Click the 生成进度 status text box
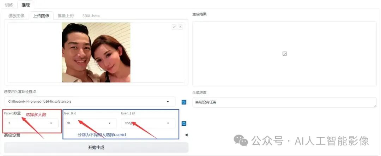The height and width of the screenshot is (156, 381). click(x=284, y=102)
